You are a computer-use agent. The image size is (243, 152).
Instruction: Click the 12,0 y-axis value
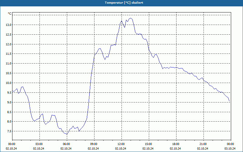[x=9, y=44]
